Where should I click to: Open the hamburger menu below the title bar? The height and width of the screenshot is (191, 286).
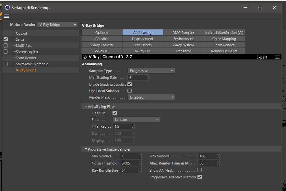(x=6, y=16)
